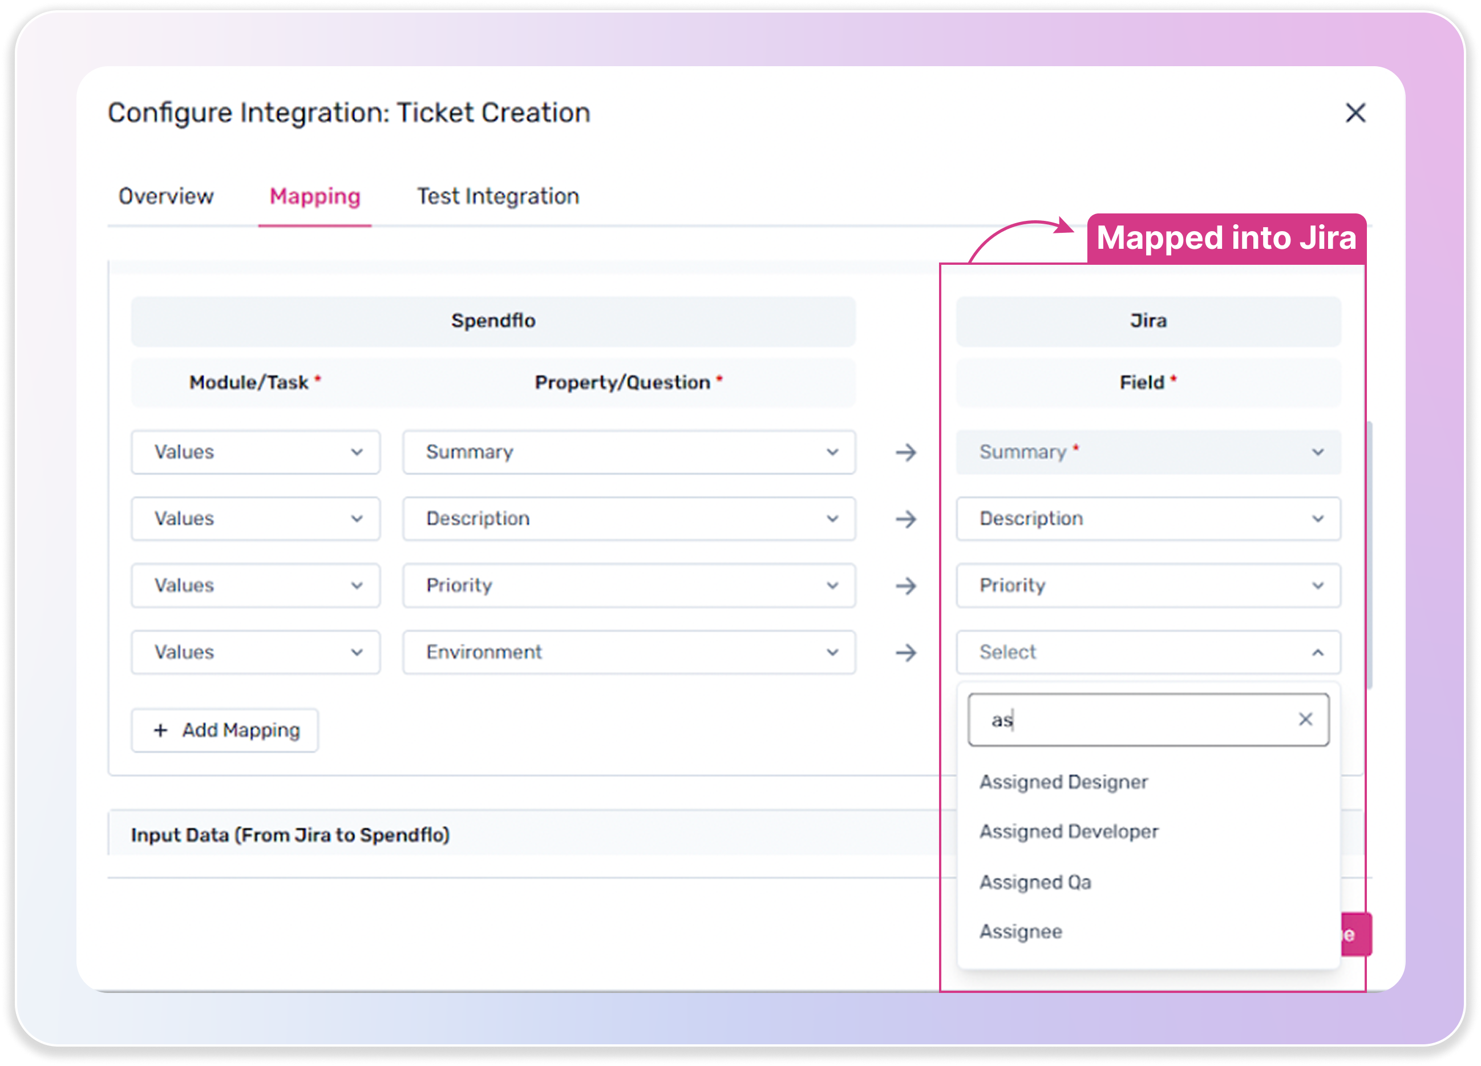Image resolution: width=1481 pixels, height=1066 pixels.
Task: Click the chevron in Jira Priority field
Action: click(x=1318, y=586)
